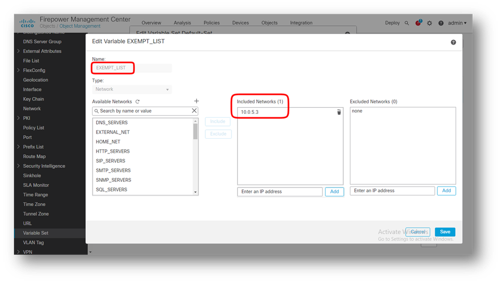Click Available Networks scroll down arrow

pos(195,192)
